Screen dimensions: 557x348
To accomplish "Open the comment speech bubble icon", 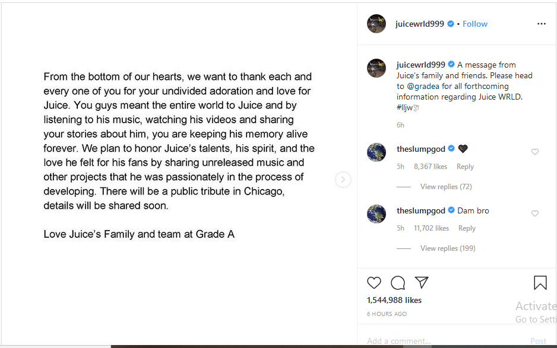I will 398,283.
